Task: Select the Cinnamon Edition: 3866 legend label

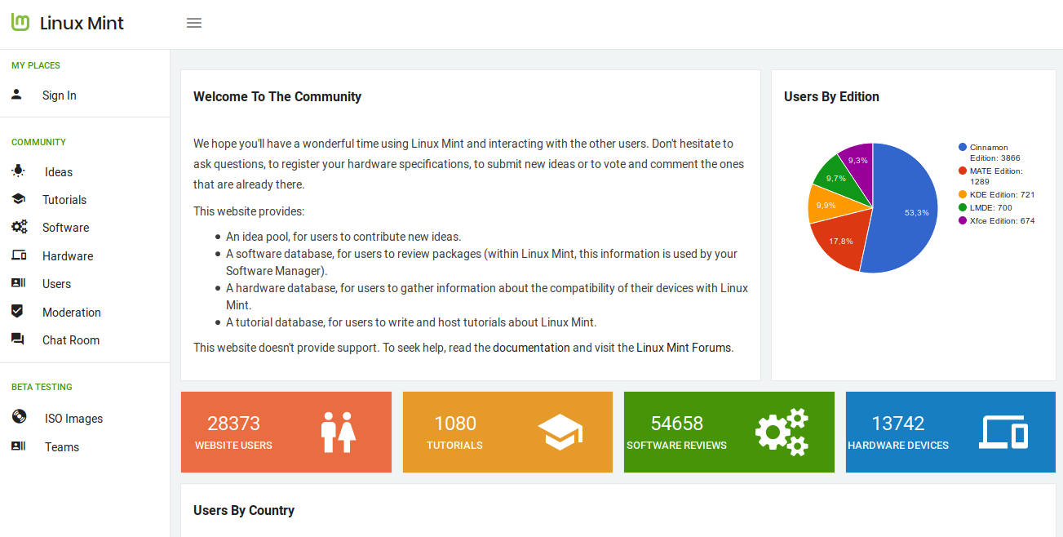Action: (x=994, y=153)
